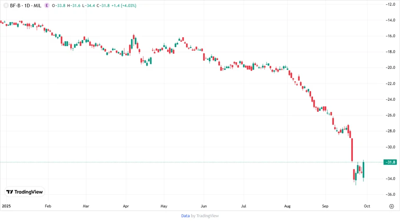Click the high value 31.6
400x221 pixels.
(76, 5)
